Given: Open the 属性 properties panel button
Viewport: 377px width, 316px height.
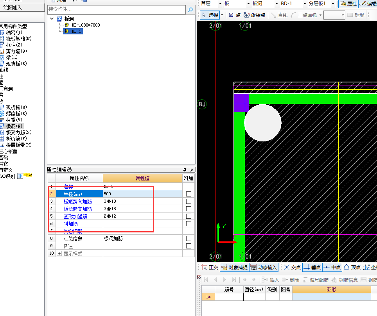Looking at the screenshot, I should pos(348,4).
